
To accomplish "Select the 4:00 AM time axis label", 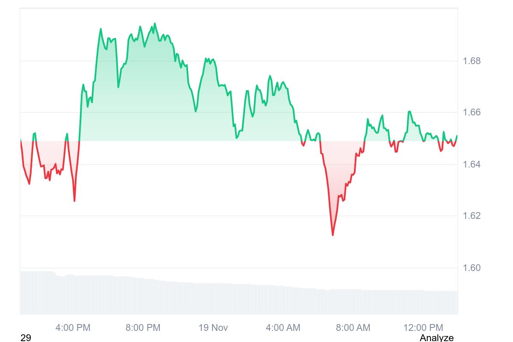I will coord(283,328).
